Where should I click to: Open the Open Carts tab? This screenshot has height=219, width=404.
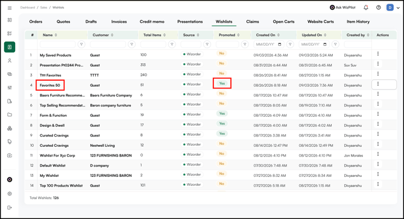click(283, 22)
